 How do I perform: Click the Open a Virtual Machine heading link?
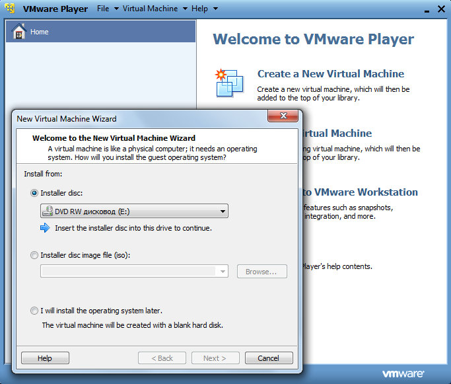pyautogui.click(x=337, y=134)
